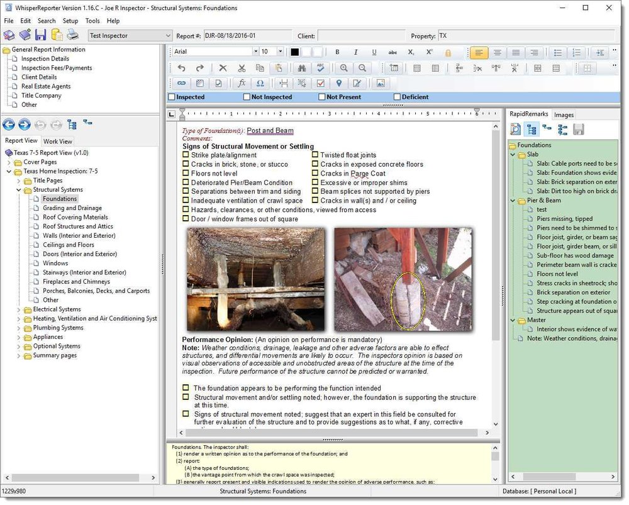Viewport: 629px width, 505px height.
Task: Check the Not Inspected checkbox
Action: tap(247, 97)
